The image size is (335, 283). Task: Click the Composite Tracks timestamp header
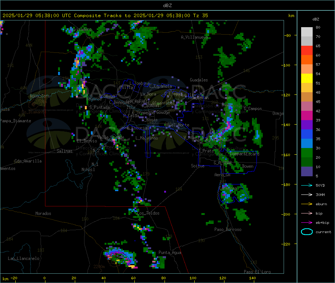click(x=105, y=16)
